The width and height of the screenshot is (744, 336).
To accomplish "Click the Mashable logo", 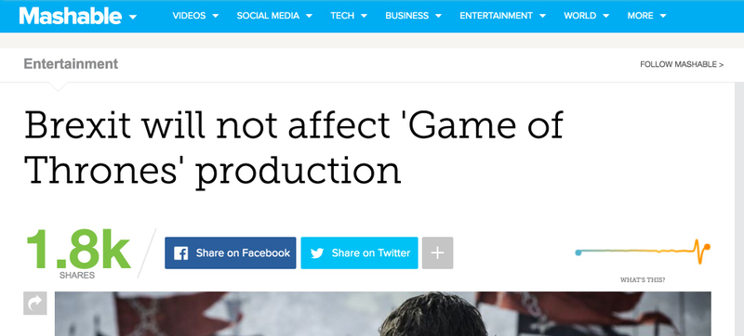I will click(x=71, y=16).
